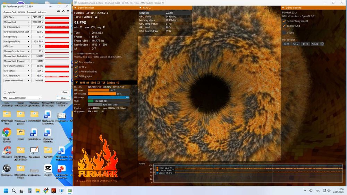Screen dimensions: 347x195
Task: Open taskbar Search
Action: [14, 190]
